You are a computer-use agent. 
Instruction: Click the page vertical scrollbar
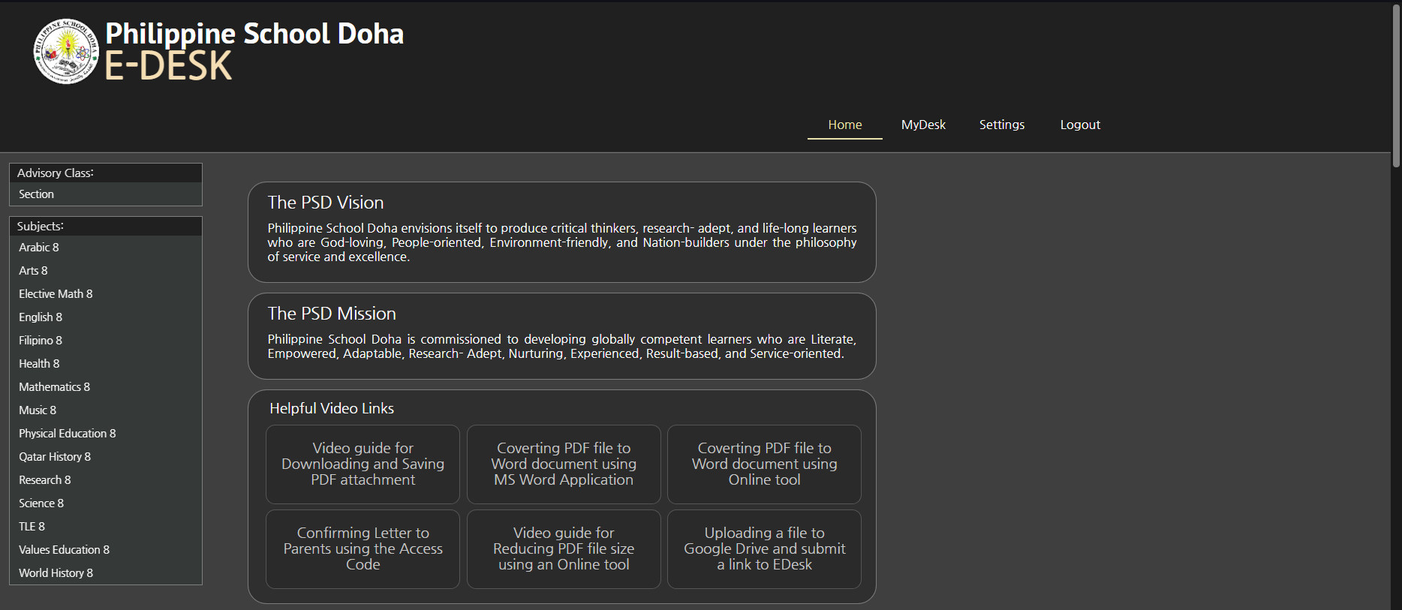tap(1396, 86)
